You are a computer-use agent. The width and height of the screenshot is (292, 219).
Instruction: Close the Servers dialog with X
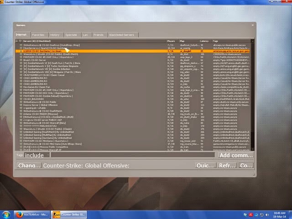point(253,25)
